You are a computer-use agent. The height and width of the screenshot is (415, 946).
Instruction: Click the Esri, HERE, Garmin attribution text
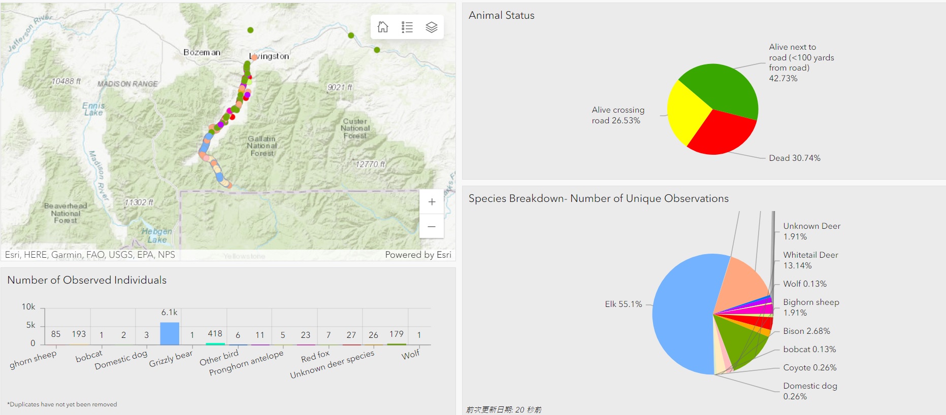tap(90, 255)
